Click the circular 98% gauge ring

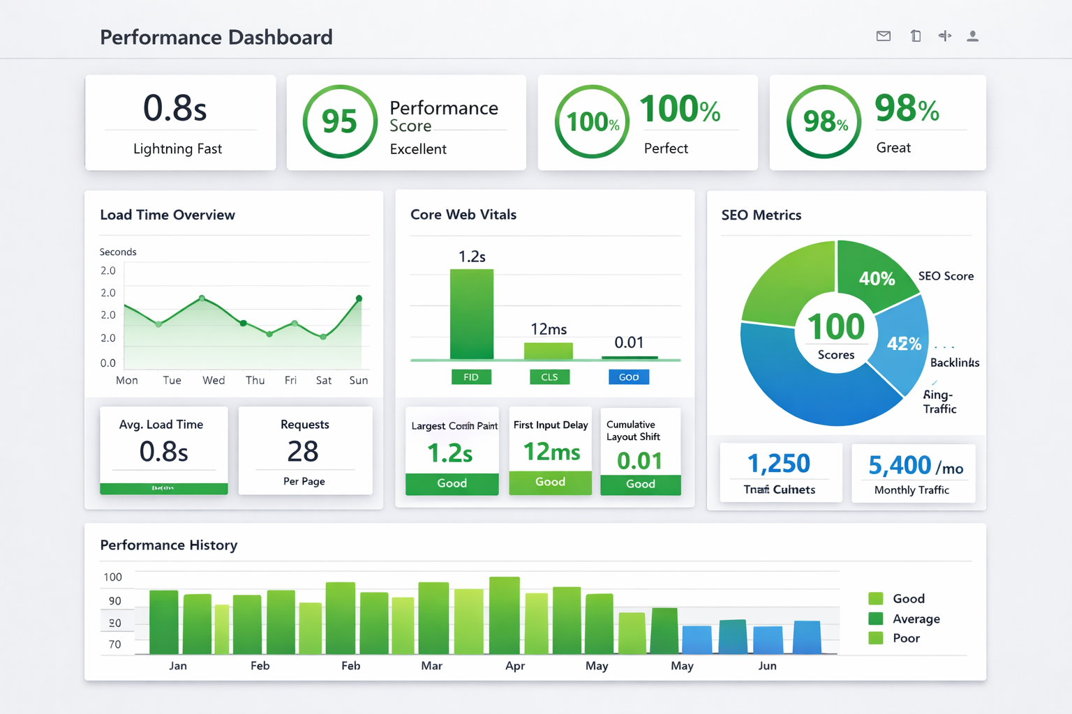[x=824, y=122]
